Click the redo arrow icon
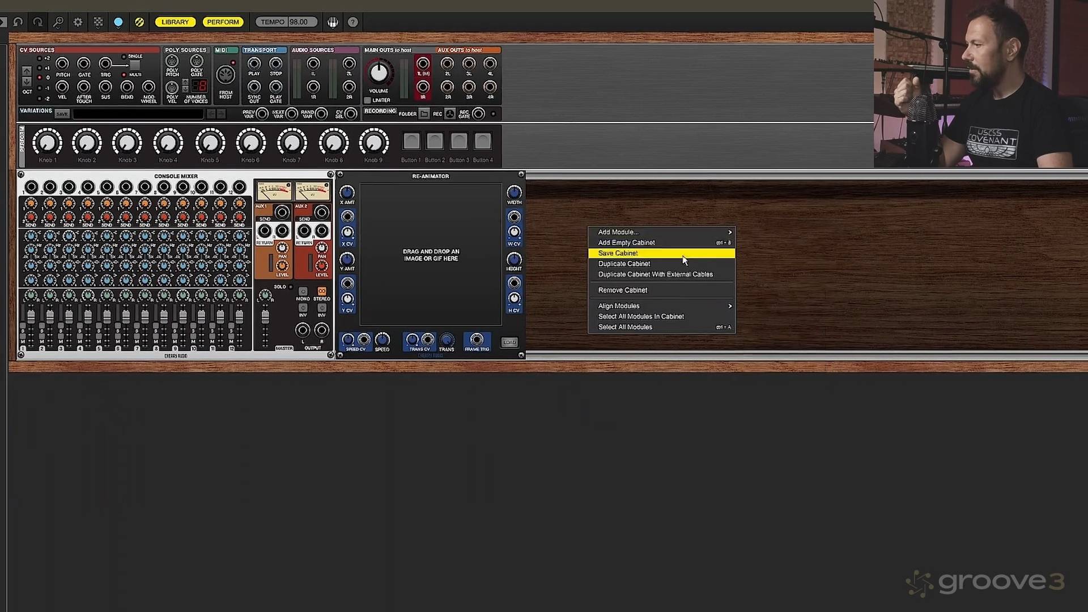The height and width of the screenshot is (612, 1088). [x=38, y=22]
